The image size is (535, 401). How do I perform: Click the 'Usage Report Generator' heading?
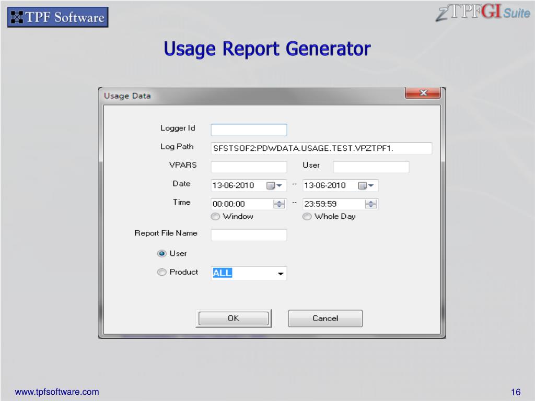(x=267, y=49)
